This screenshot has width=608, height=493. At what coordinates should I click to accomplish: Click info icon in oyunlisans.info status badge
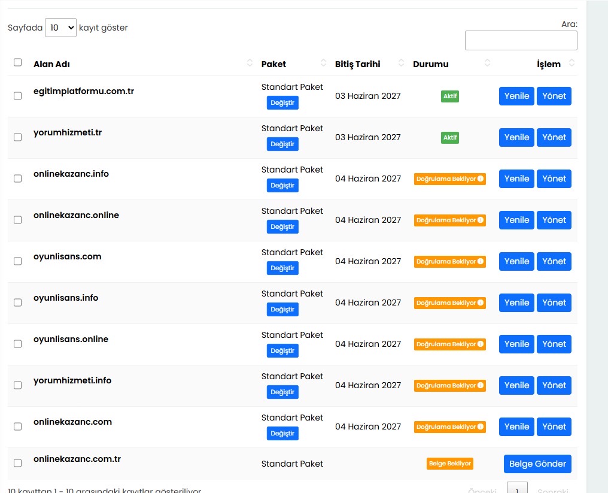point(481,303)
